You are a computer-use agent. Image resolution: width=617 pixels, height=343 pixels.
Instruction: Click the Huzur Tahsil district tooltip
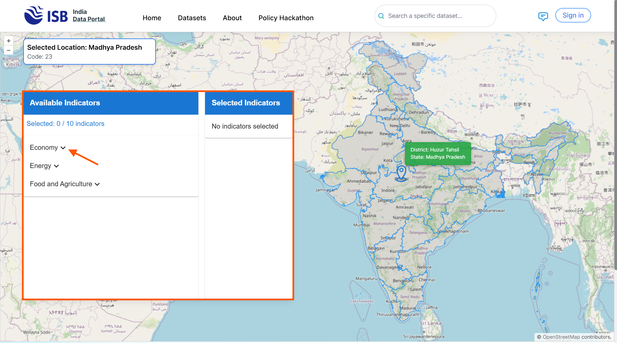click(438, 153)
